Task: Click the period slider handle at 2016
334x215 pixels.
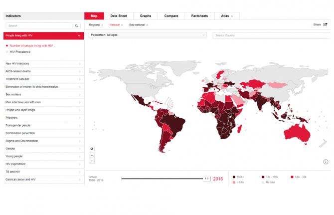Action: click(x=207, y=179)
